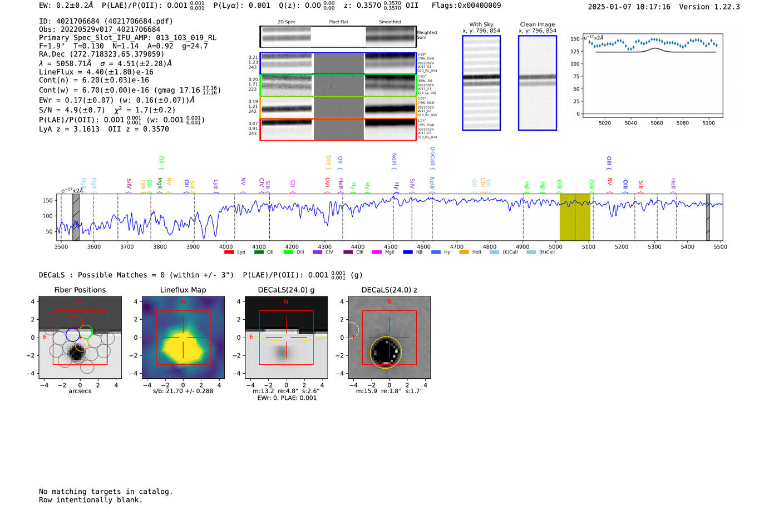Open the DECaLS(24.0) g image
Image resolution: width=779 pixels, height=530 pixels.
coord(287,338)
